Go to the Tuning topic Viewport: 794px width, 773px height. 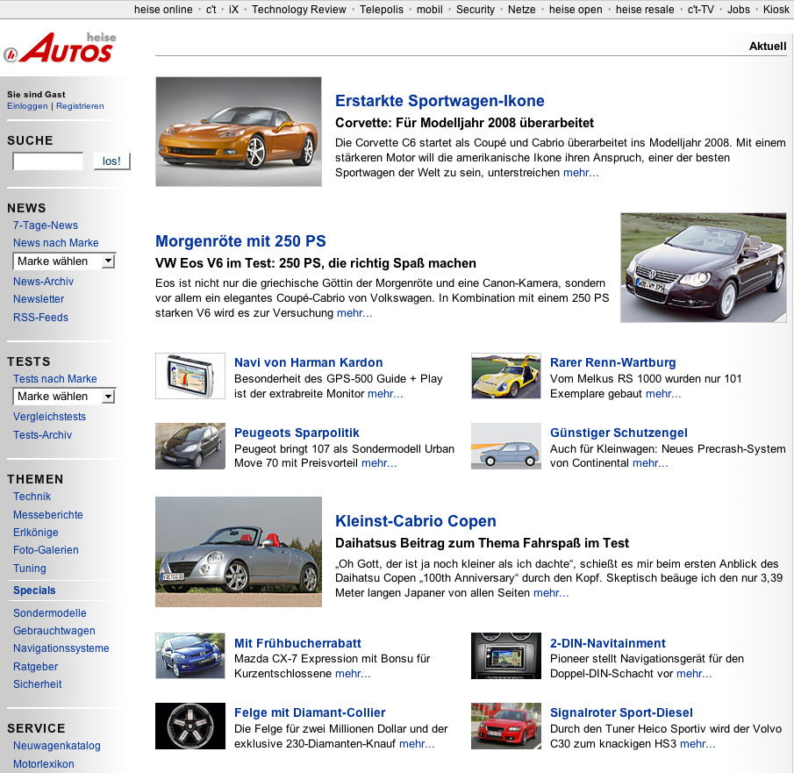click(x=29, y=569)
